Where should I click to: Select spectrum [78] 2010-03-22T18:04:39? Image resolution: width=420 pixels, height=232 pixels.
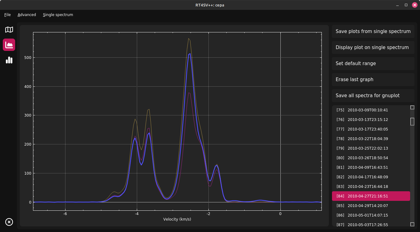point(371,139)
